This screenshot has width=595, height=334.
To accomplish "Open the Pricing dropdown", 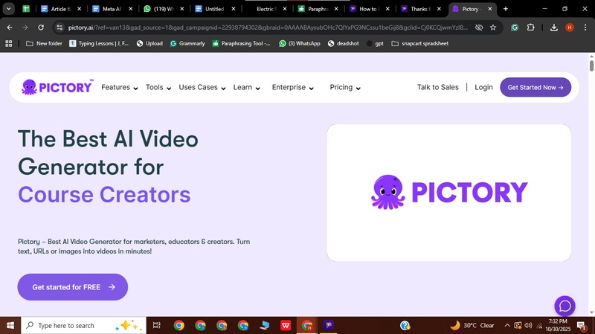I will [345, 87].
